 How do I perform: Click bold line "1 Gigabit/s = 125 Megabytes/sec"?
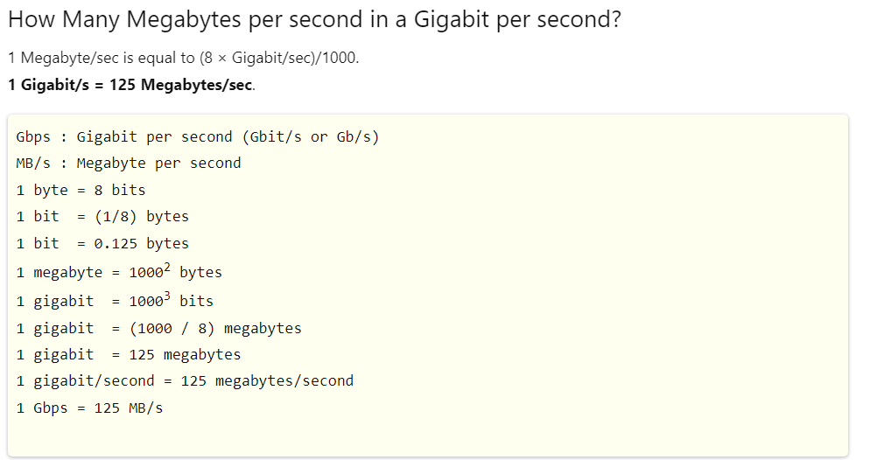click(x=130, y=85)
